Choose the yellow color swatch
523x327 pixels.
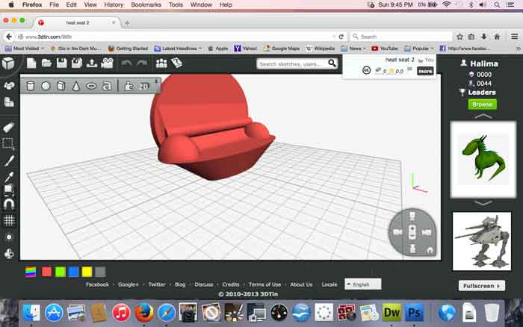(87, 272)
